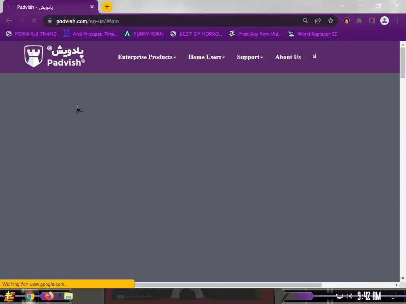The image size is (406, 304).
Task: Click the forward navigation arrow
Action: pyautogui.click(x=21, y=21)
